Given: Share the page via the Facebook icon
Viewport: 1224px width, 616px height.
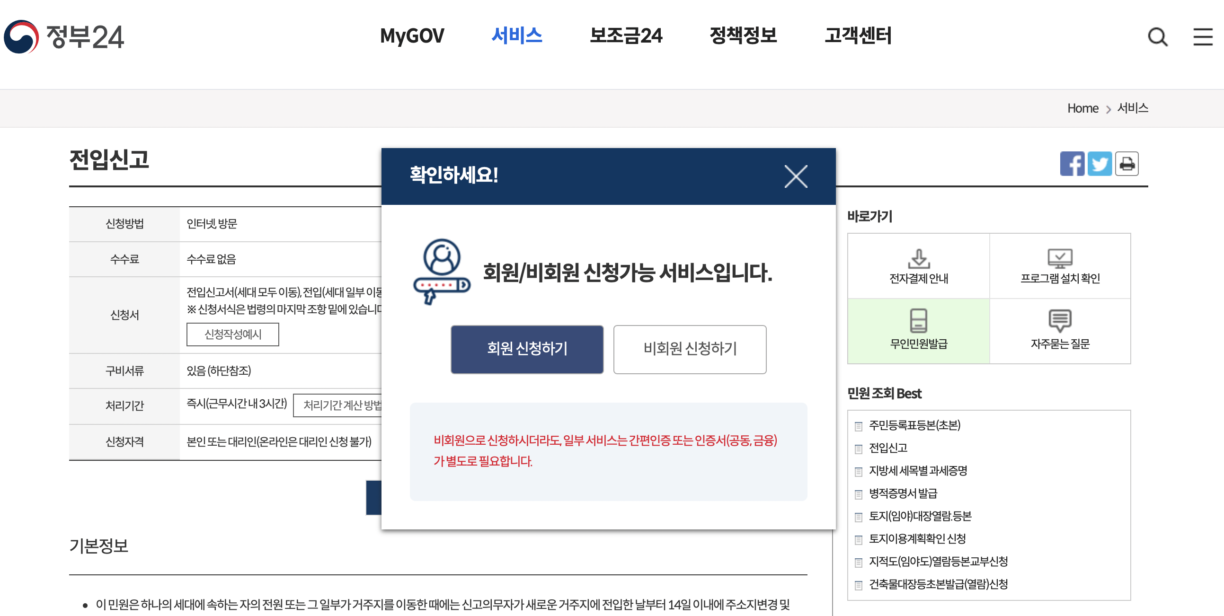Looking at the screenshot, I should coord(1073,164).
